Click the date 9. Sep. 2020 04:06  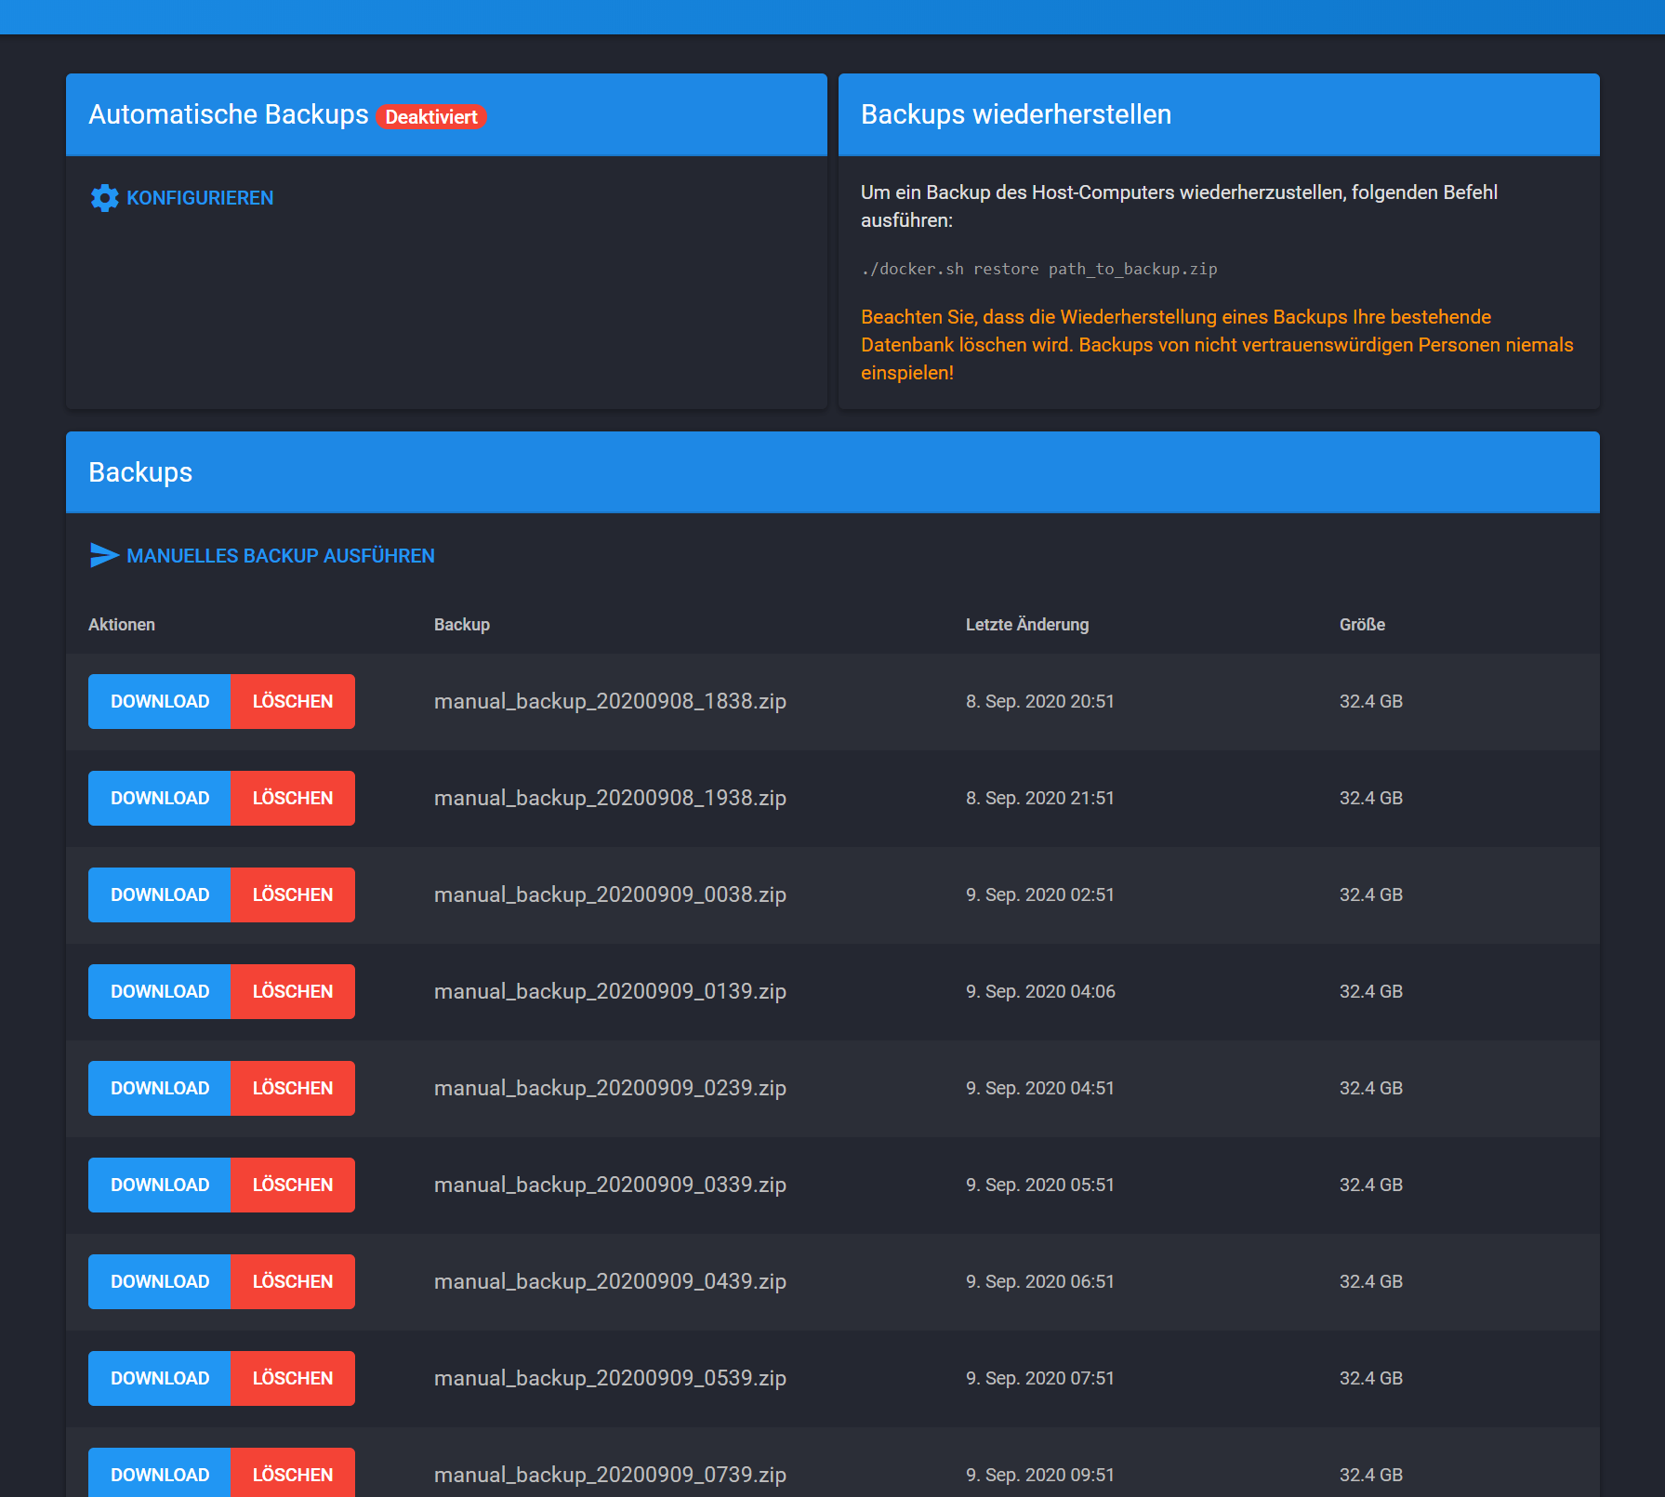pos(1040,991)
